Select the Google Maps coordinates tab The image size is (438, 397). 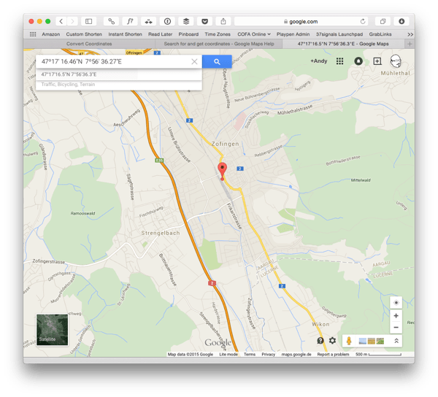click(343, 44)
